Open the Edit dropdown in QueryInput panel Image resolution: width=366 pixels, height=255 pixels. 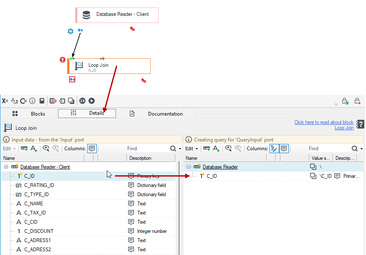click(x=192, y=149)
